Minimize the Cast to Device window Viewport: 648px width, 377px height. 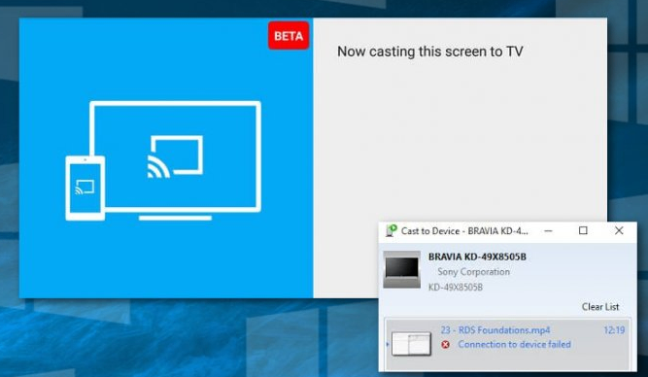548,230
